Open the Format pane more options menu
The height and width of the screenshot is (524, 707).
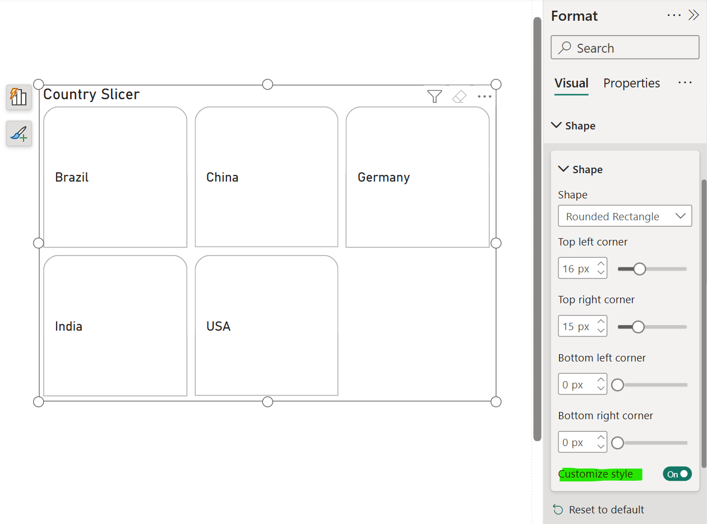click(x=674, y=15)
